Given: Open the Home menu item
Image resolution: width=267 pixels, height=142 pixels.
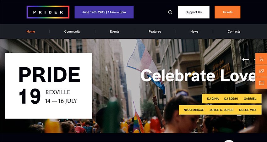Looking at the screenshot, I should (31, 31).
